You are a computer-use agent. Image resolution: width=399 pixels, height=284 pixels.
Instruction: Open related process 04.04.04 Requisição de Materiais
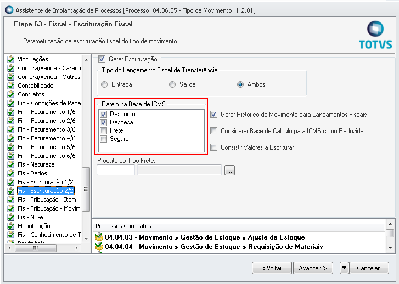coord(214,247)
